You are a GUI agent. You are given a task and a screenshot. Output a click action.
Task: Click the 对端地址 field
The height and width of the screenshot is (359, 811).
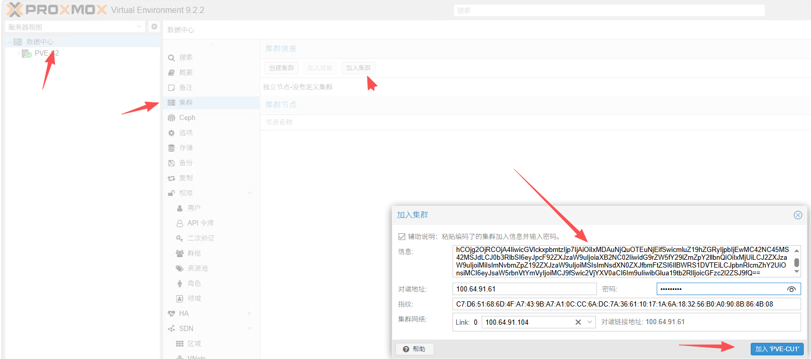pos(525,289)
